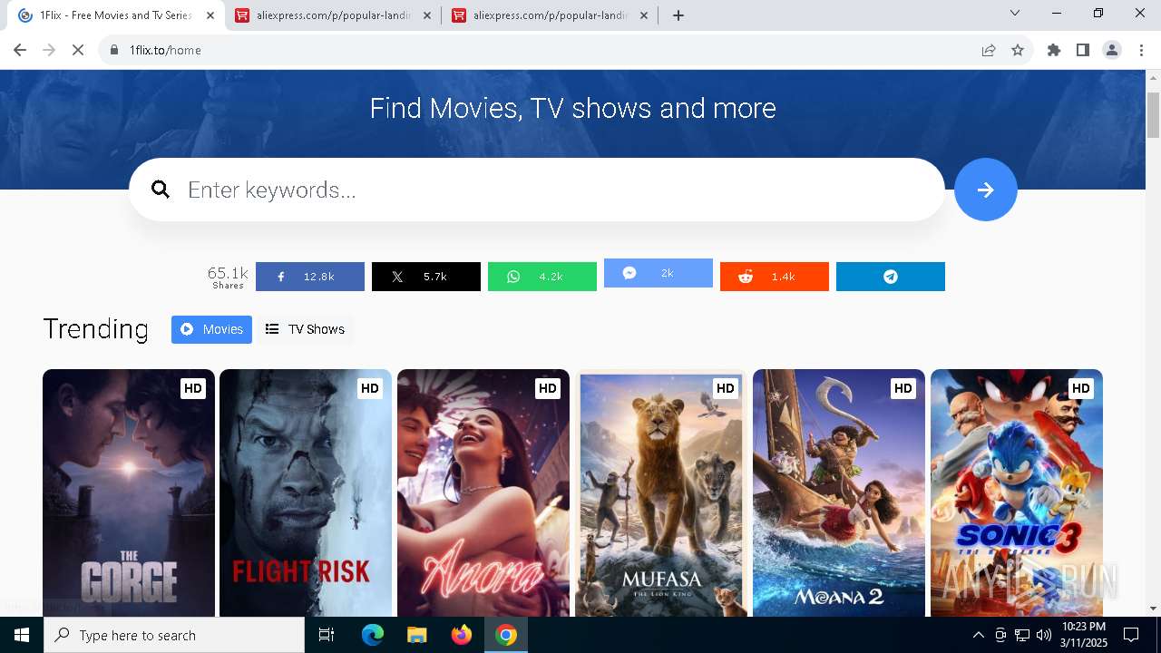1161x653 pixels.
Task: Share on X with 5.7k shares
Action: pos(426,277)
